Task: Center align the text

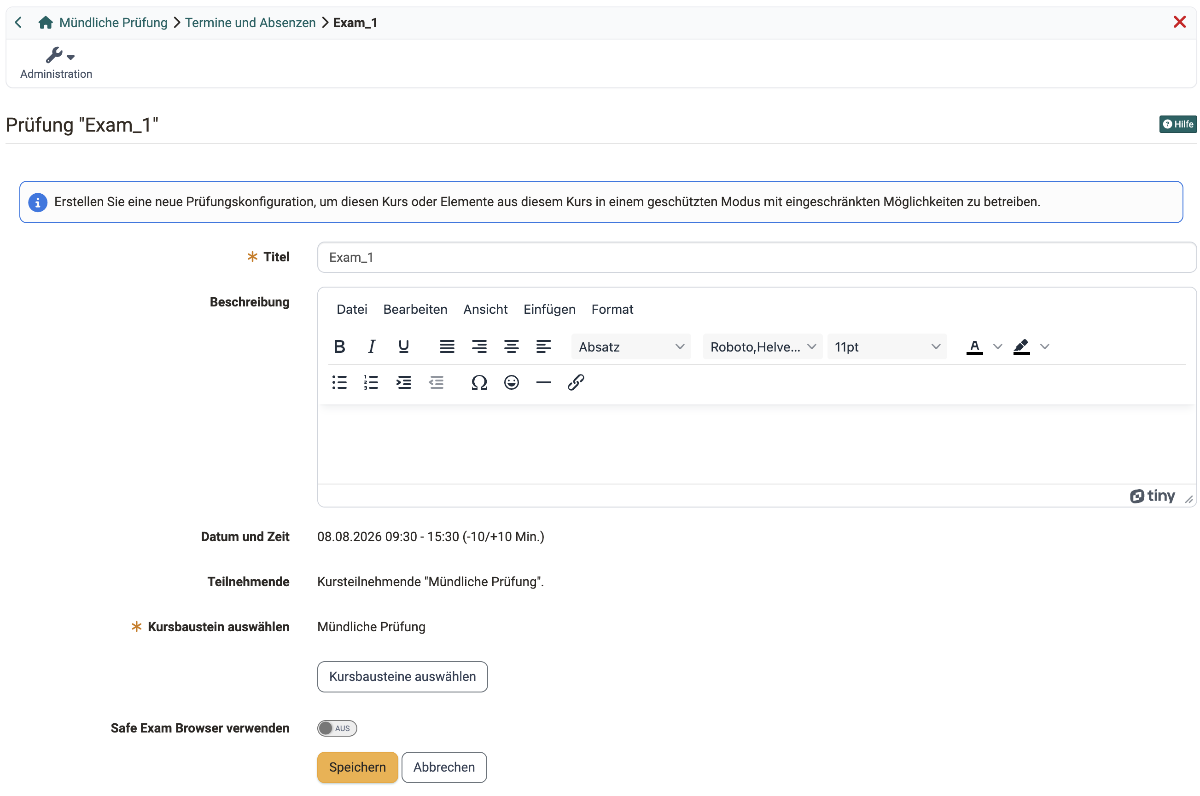Action: (511, 346)
